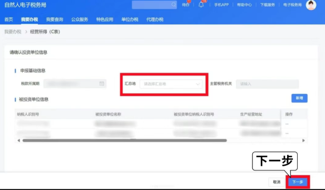Click the search magnifier icon in header

point(173,5)
